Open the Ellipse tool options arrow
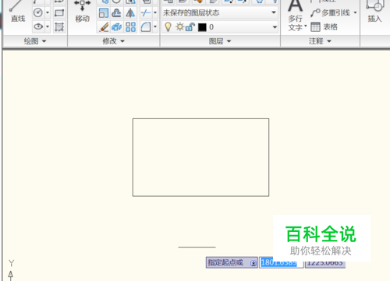This screenshot has height=281, width=390. [x=48, y=26]
